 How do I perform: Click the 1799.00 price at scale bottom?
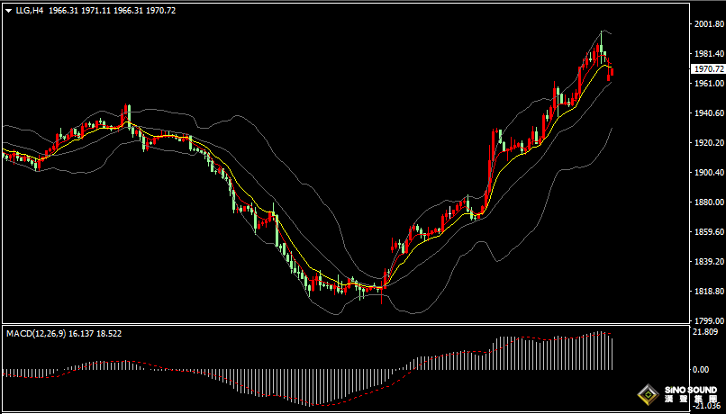(707, 320)
